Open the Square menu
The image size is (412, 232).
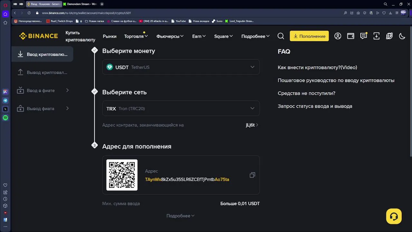pyautogui.click(x=223, y=36)
